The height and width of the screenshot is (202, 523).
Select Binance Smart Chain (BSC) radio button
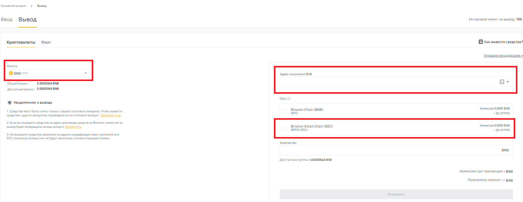point(285,128)
